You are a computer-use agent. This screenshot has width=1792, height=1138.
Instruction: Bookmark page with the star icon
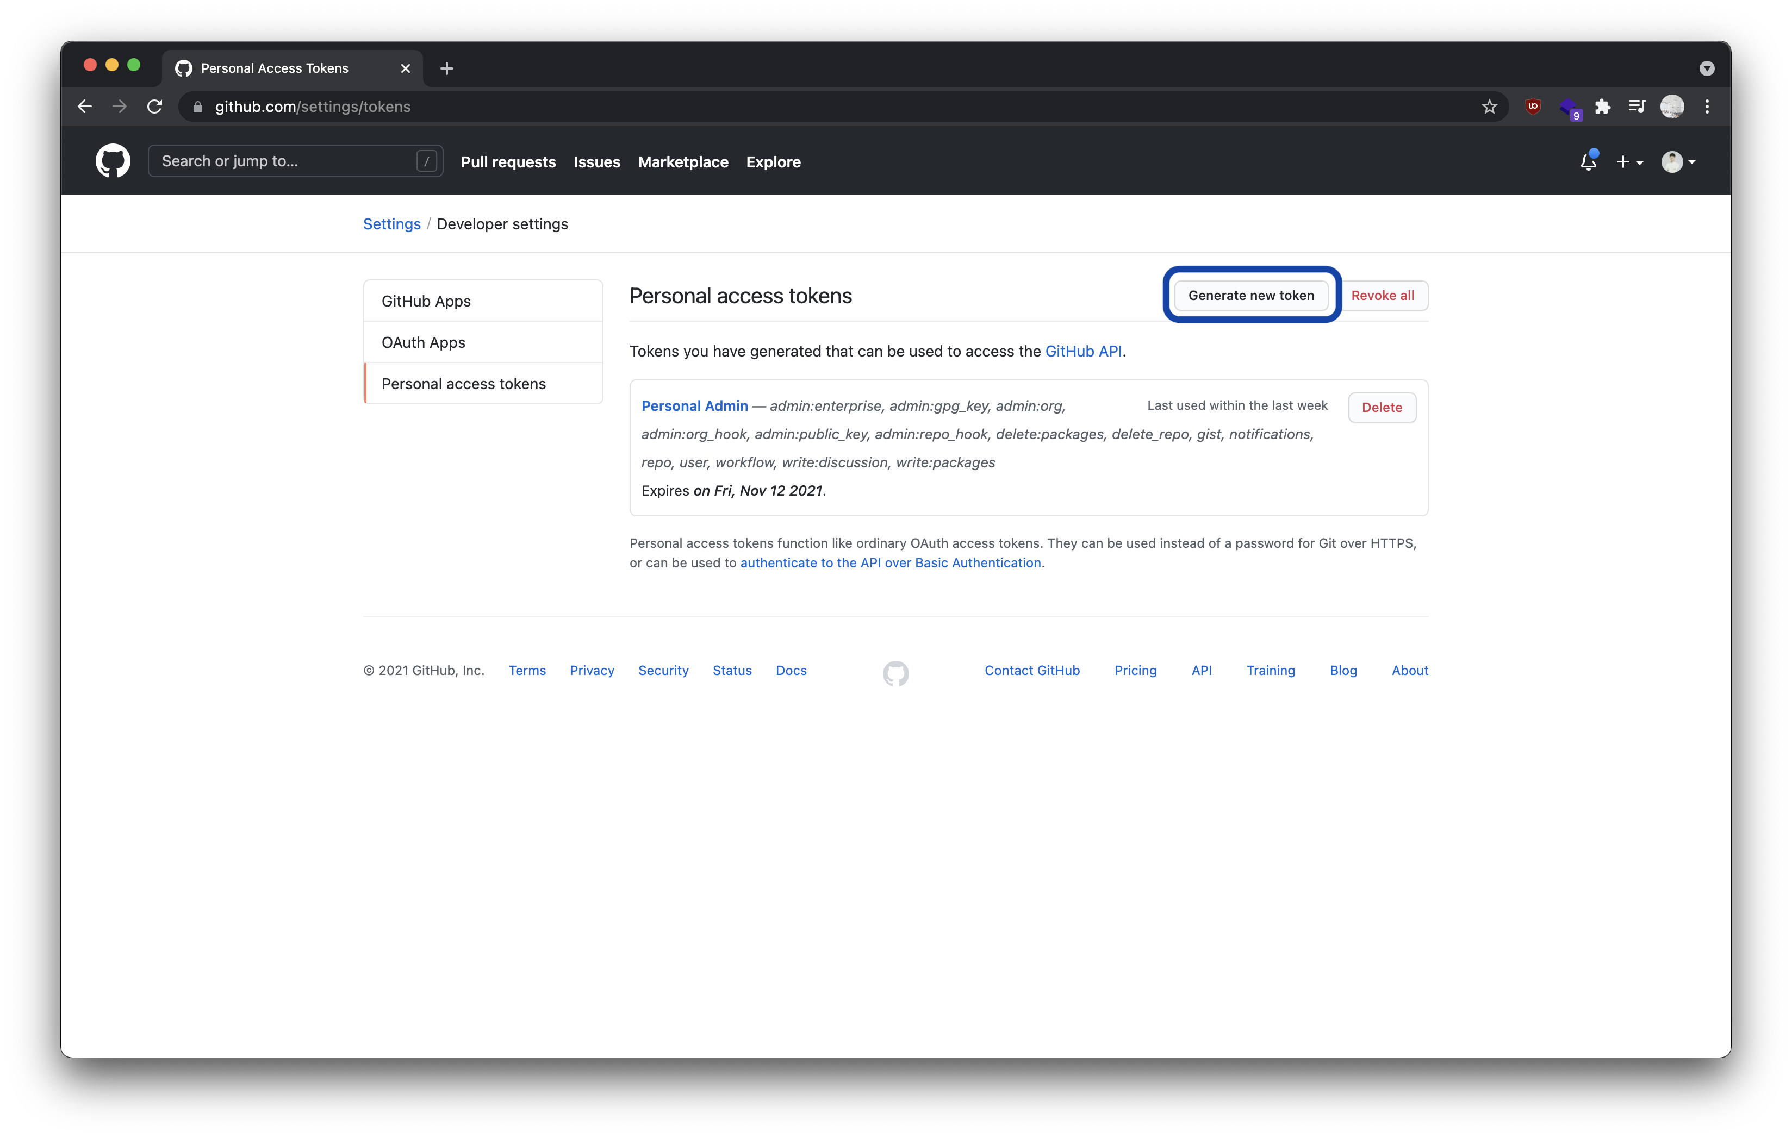[x=1489, y=107]
